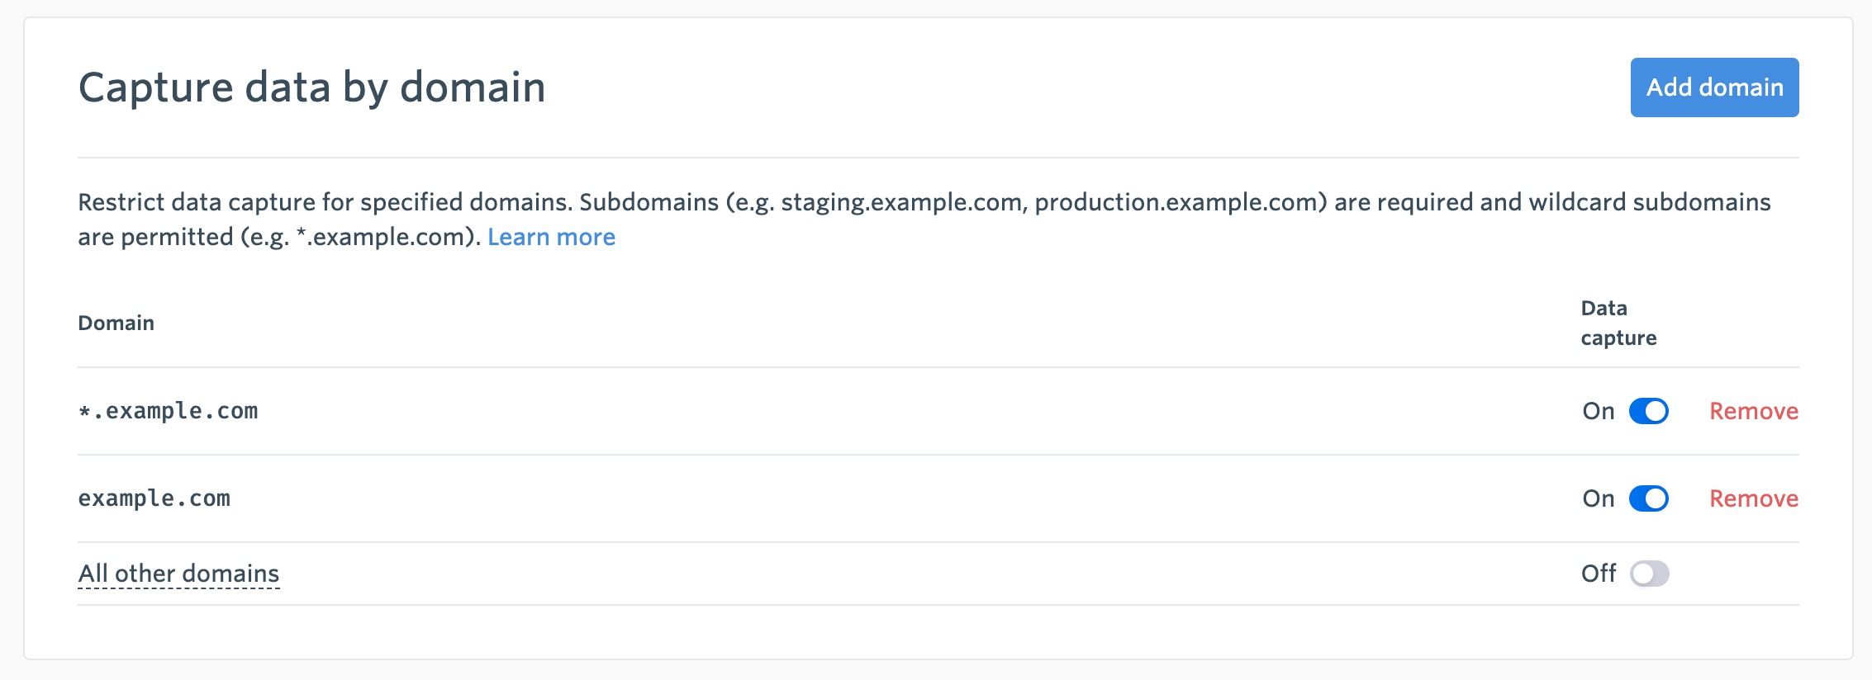The height and width of the screenshot is (680, 1872).
Task: Click the Domain column header
Action: point(116,323)
